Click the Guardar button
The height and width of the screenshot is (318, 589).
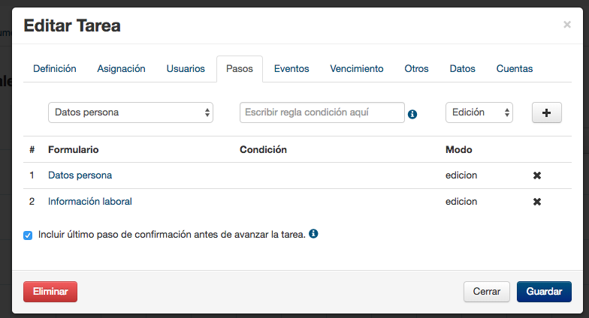tap(544, 291)
